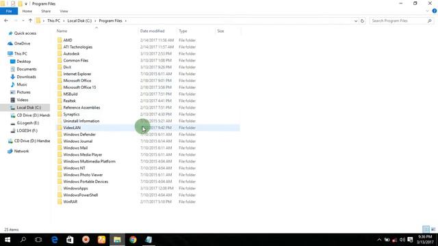Viewport: 438px width, 246px height.
Task: Select the Windows Media Player folder name
Action: point(83,154)
